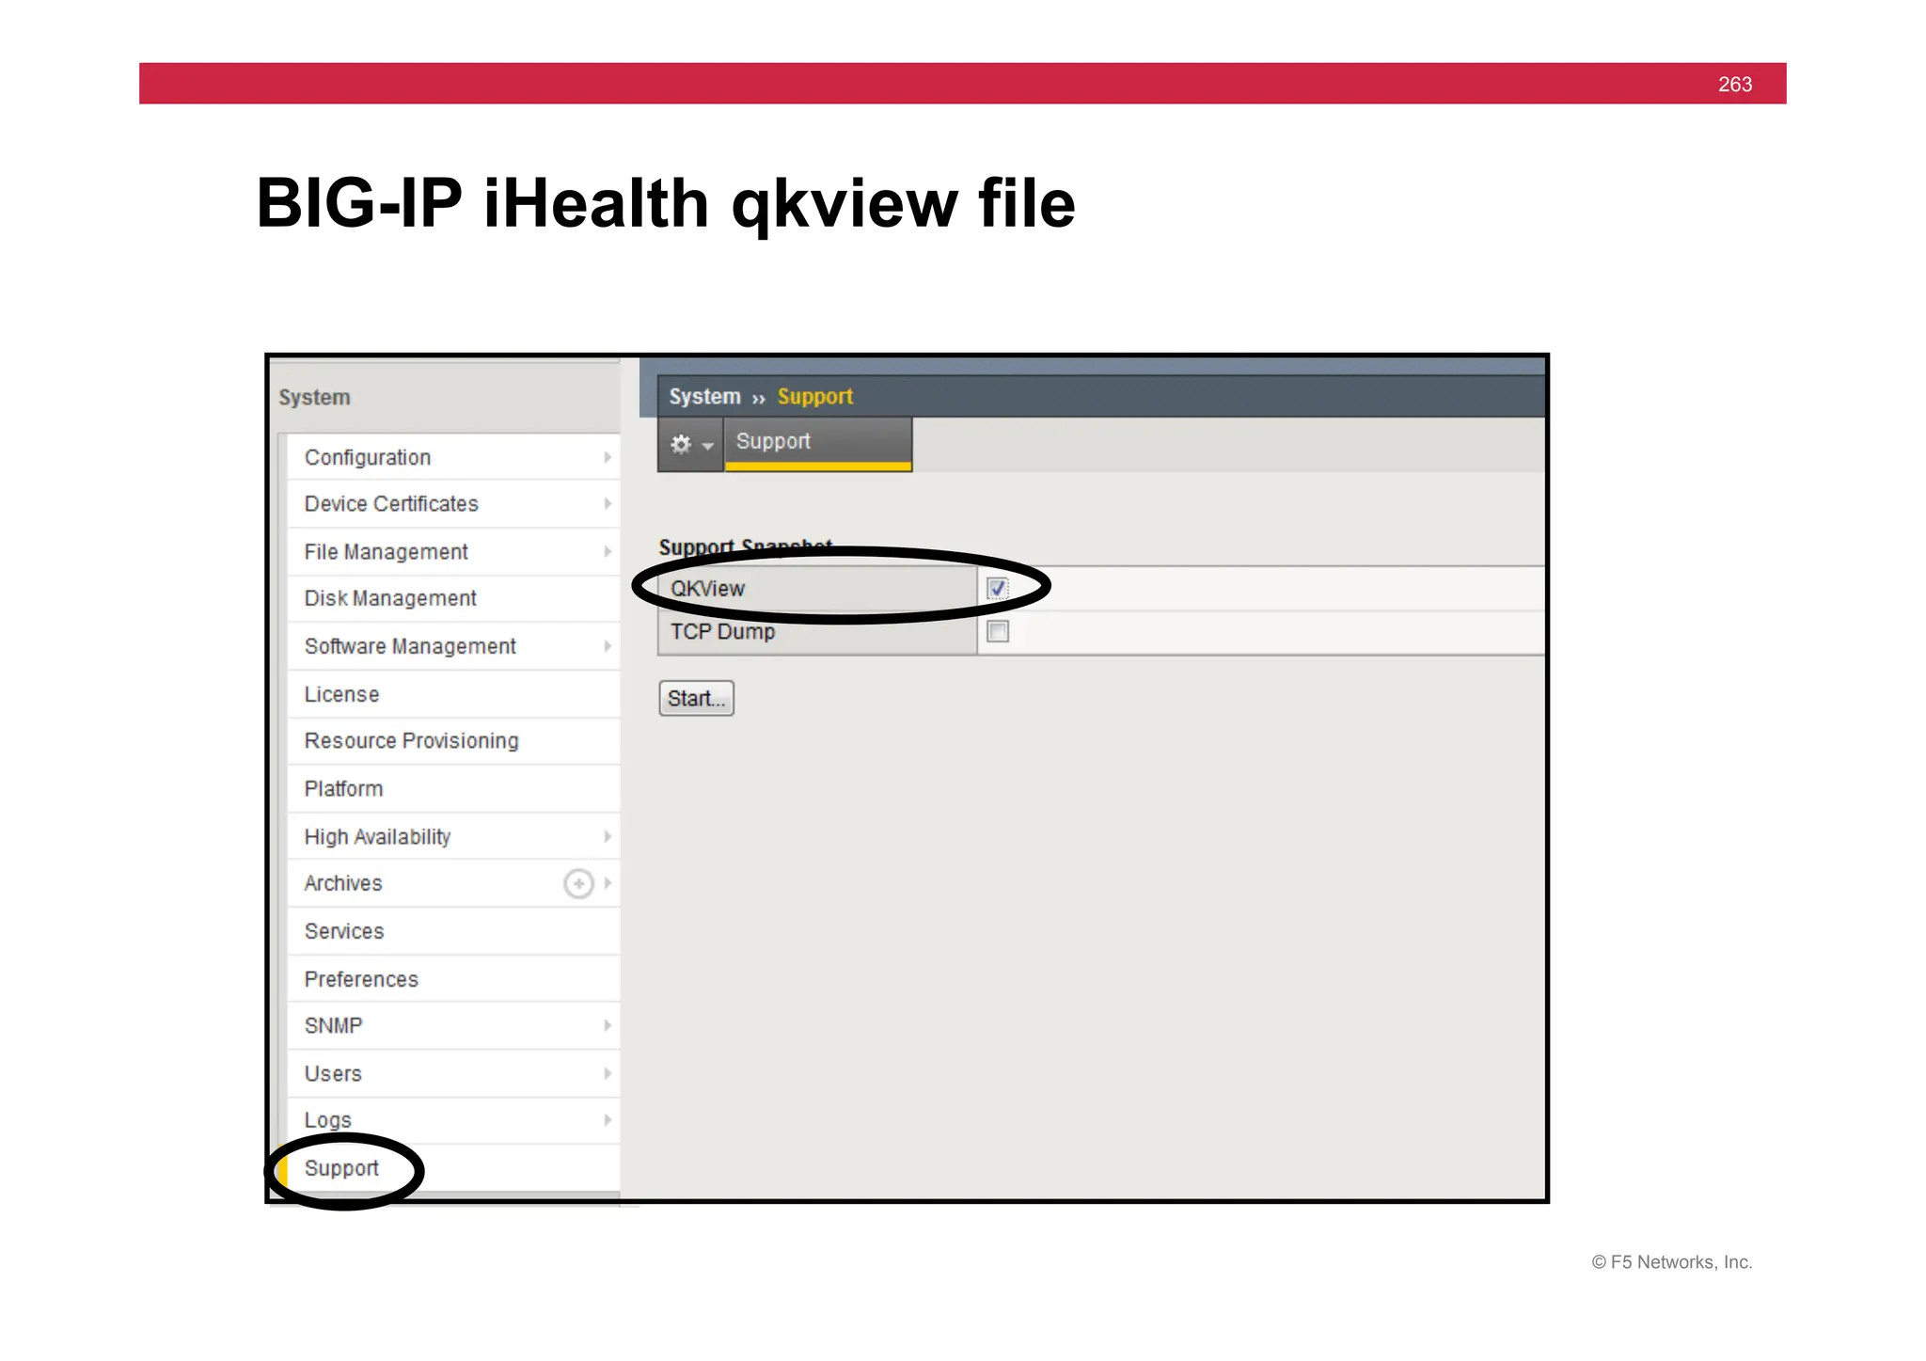The width and height of the screenshot is (1926, 1361).
Task: Click the Support Snapshot heading
Action: click(x=745, y=546)
